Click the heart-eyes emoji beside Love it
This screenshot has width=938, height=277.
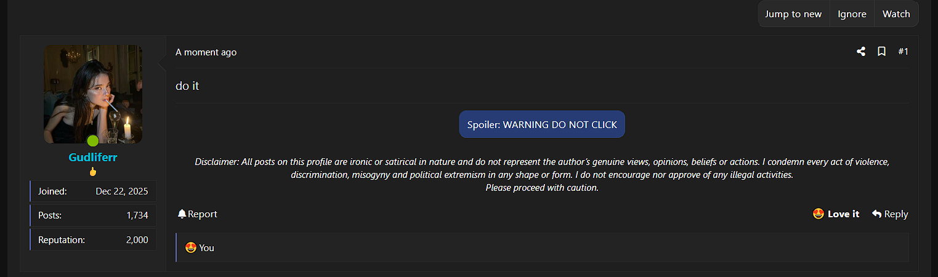tap(819, 214)
